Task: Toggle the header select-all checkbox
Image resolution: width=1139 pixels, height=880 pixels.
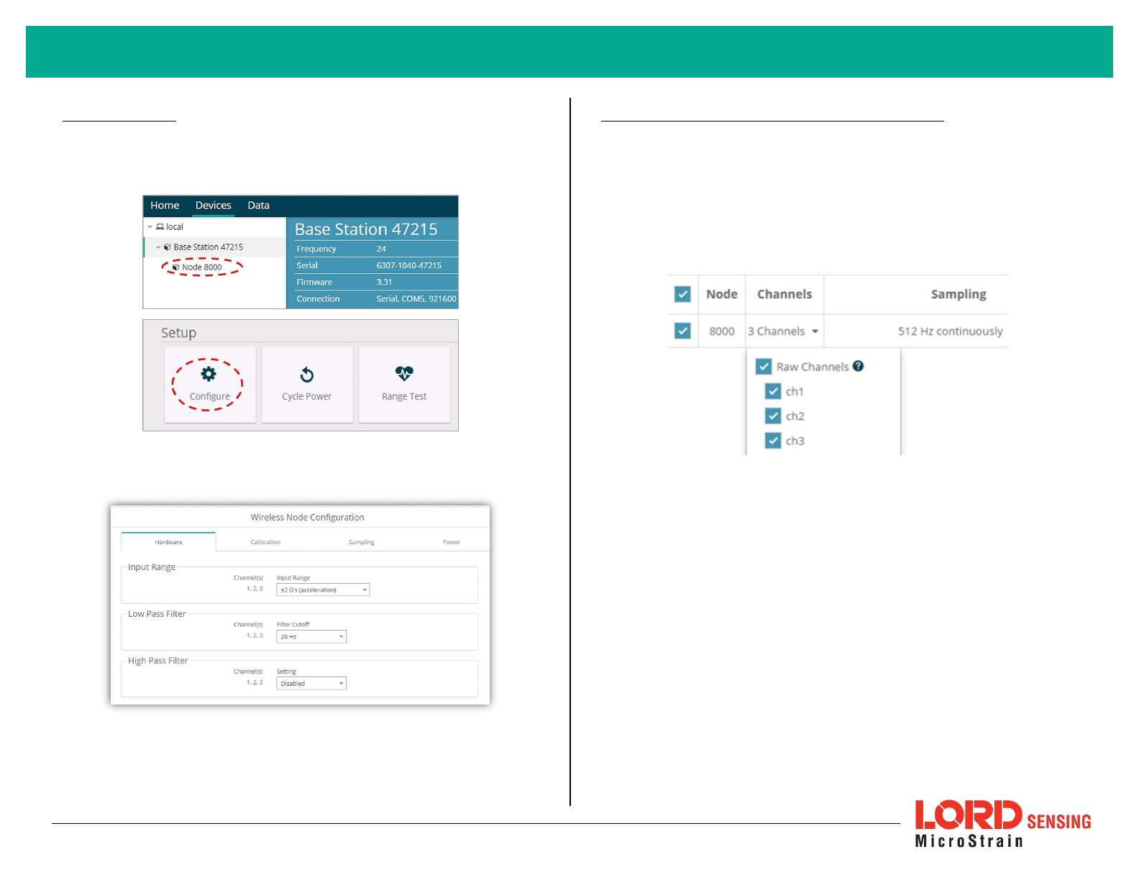Action: [682, 294]
